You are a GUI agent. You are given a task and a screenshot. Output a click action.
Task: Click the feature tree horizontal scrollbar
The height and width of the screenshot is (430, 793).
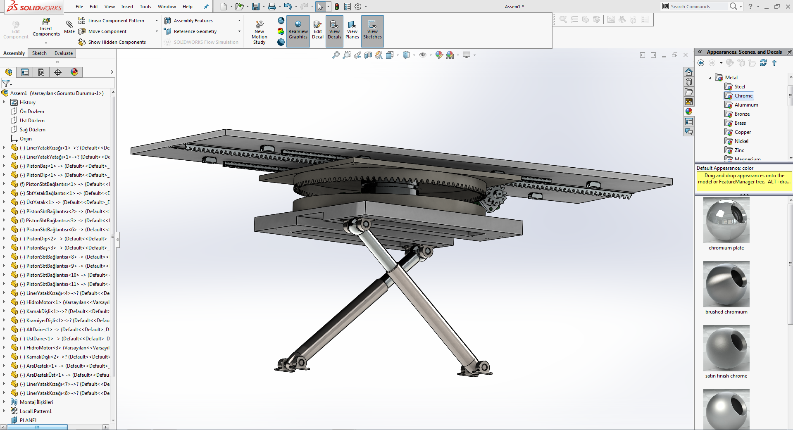pyautogui.click(x=37, y=427)
